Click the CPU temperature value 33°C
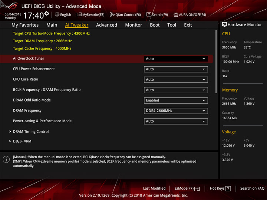The width and height of the screenshot is (267, 200). [247, 47]
